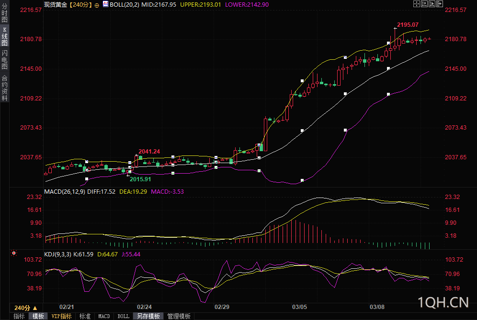Click the second layout icon at top right
Image resolution: width=477 pixels, height=320 pixels.
[424, 4]
